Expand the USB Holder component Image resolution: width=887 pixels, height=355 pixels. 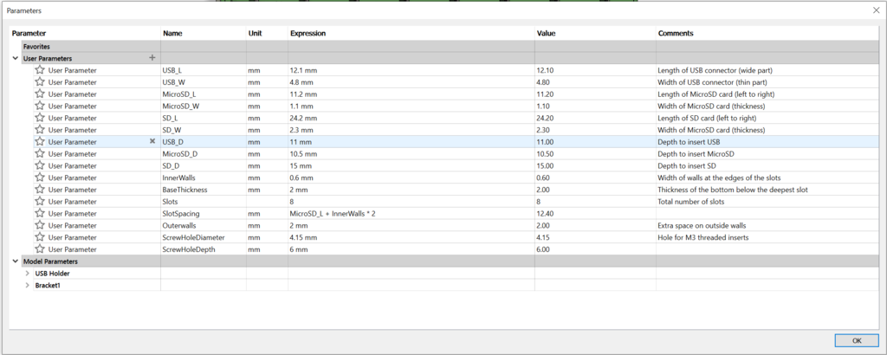pyautogui.click(x=27, y=273)
